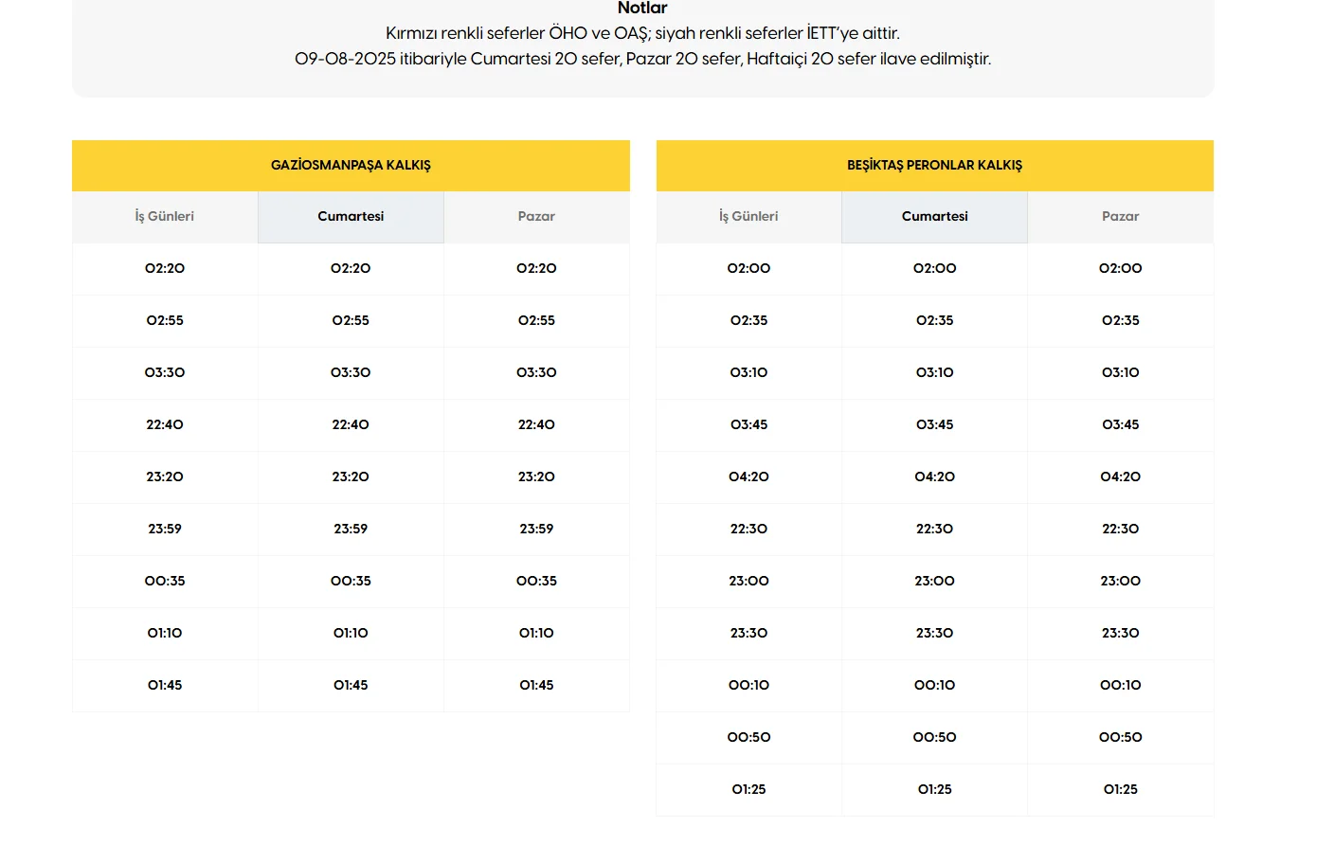
Task: Click 02:00 in Beşiktaş İş Günleri column
Action: [748, 269]
